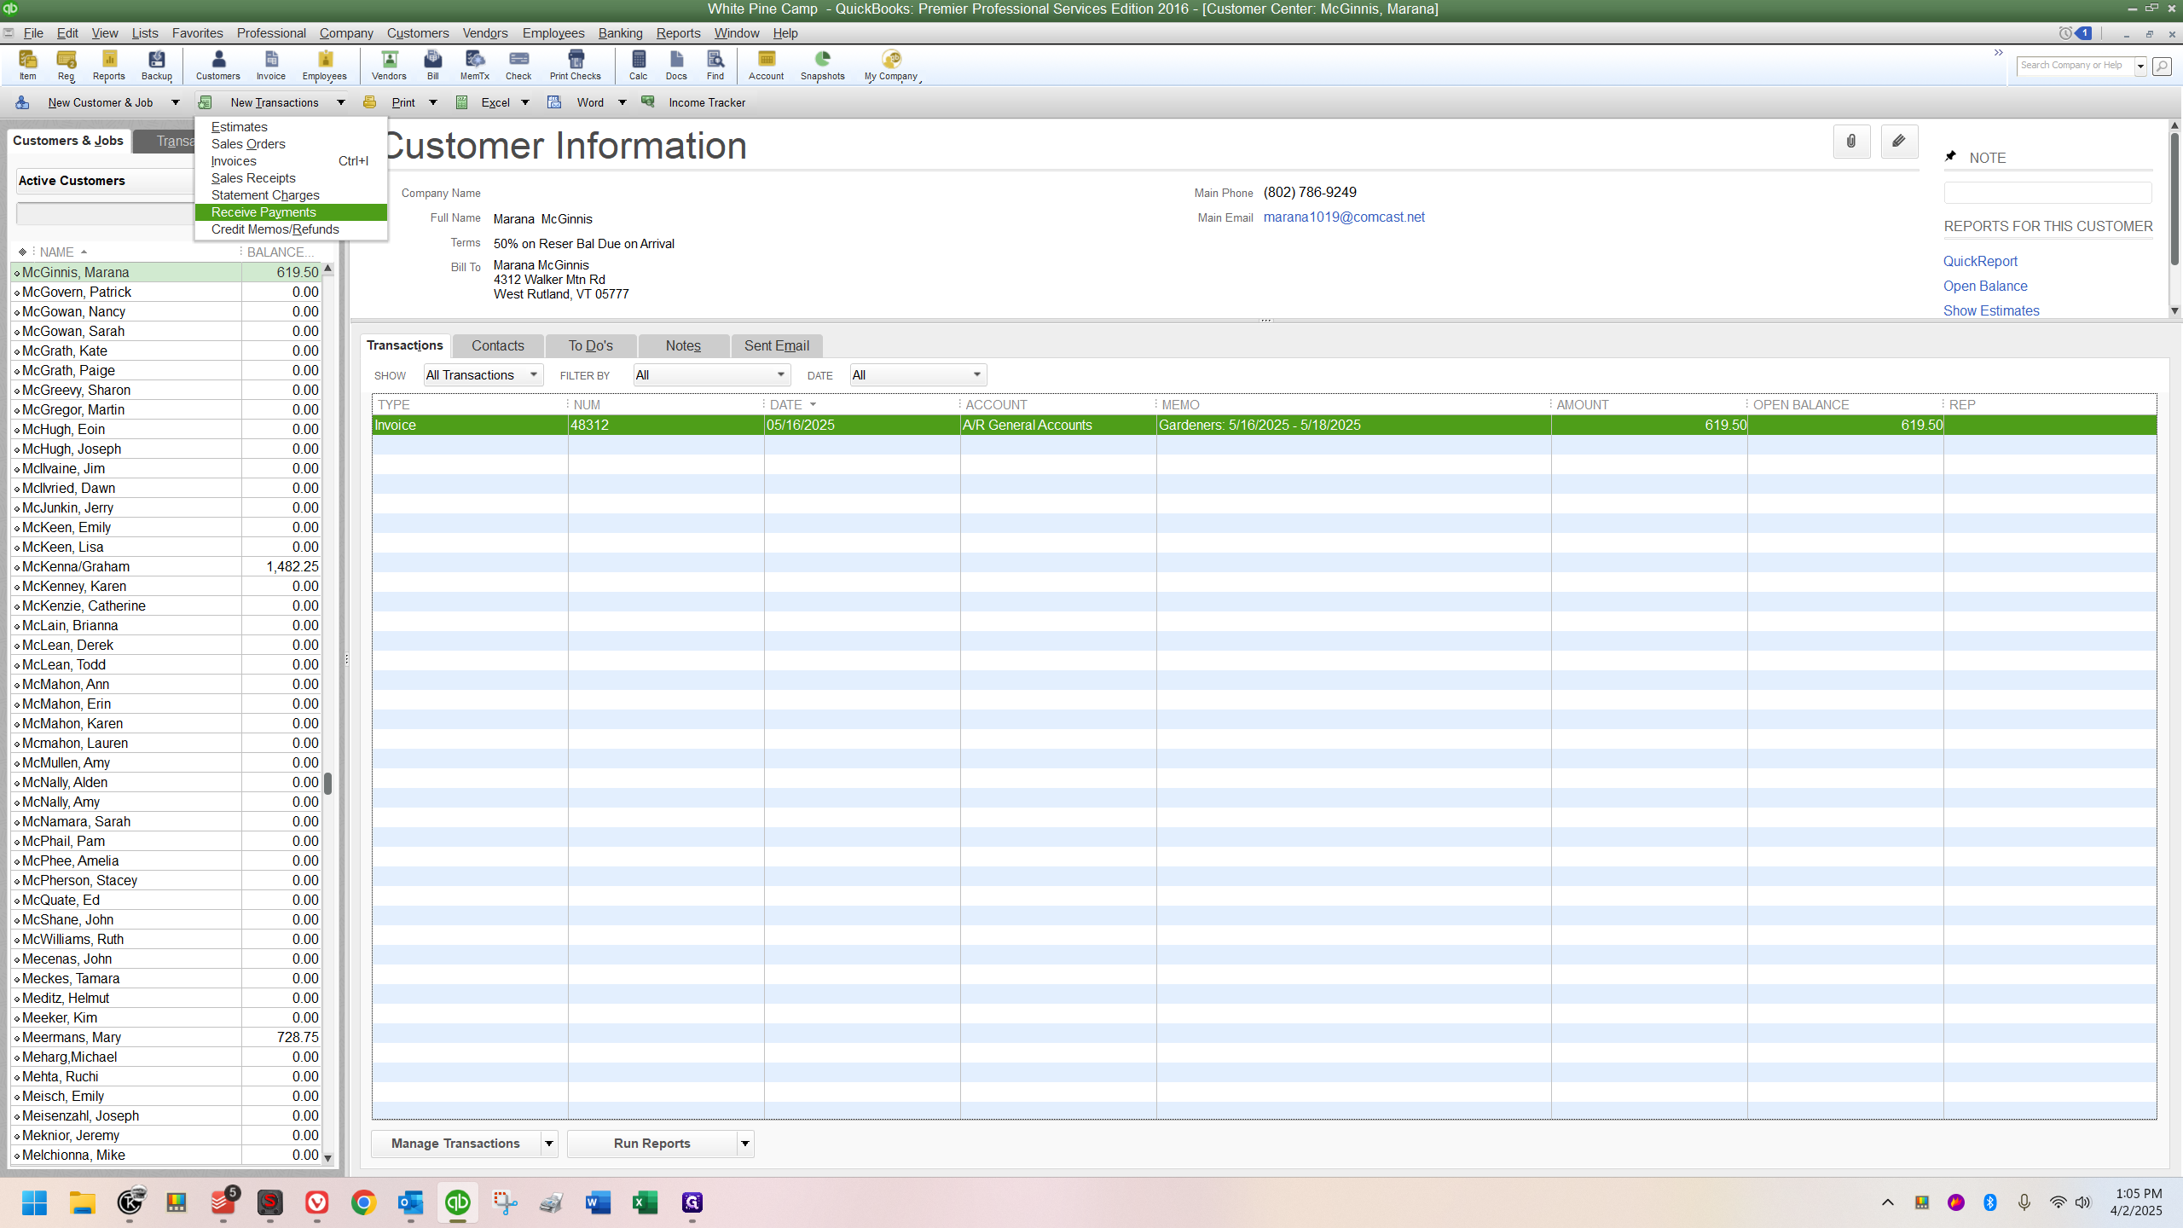Expand the New Transactions dropdown arrow

pos(341,102)
